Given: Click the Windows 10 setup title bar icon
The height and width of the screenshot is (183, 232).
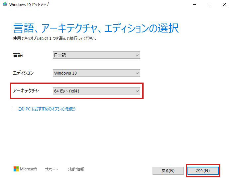Looking at the screenshot, I should pos(5,4).
